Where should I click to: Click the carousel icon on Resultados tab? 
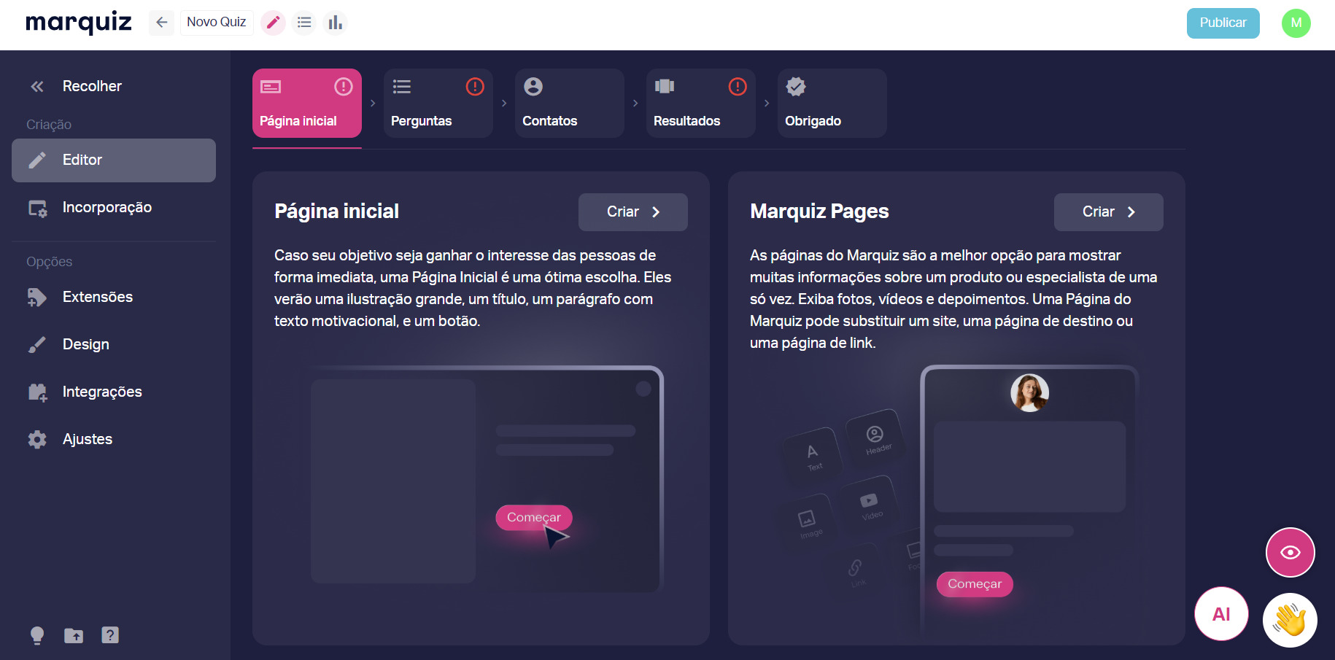[x=665, y=87]
